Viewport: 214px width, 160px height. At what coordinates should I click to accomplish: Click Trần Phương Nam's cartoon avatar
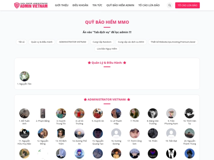pos(171,113)
